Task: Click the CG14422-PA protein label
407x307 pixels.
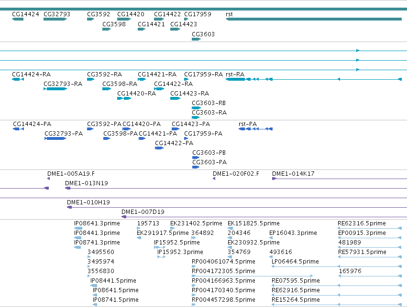Action: coord(174,143)
